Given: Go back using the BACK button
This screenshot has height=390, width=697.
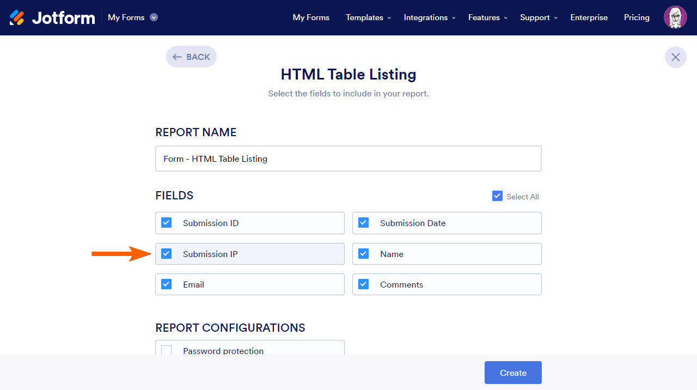Looking at the screenshot, I should (191, 57).
